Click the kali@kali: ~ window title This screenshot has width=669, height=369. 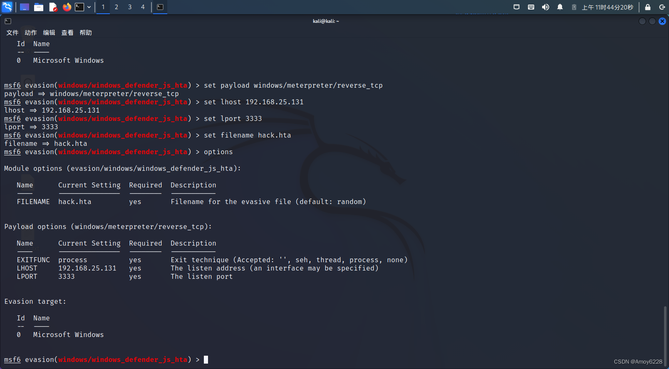(x=326, y=21)
